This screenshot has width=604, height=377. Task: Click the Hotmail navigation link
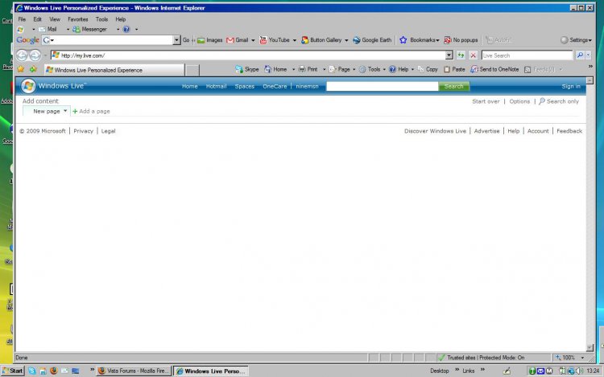click(216, 87)
